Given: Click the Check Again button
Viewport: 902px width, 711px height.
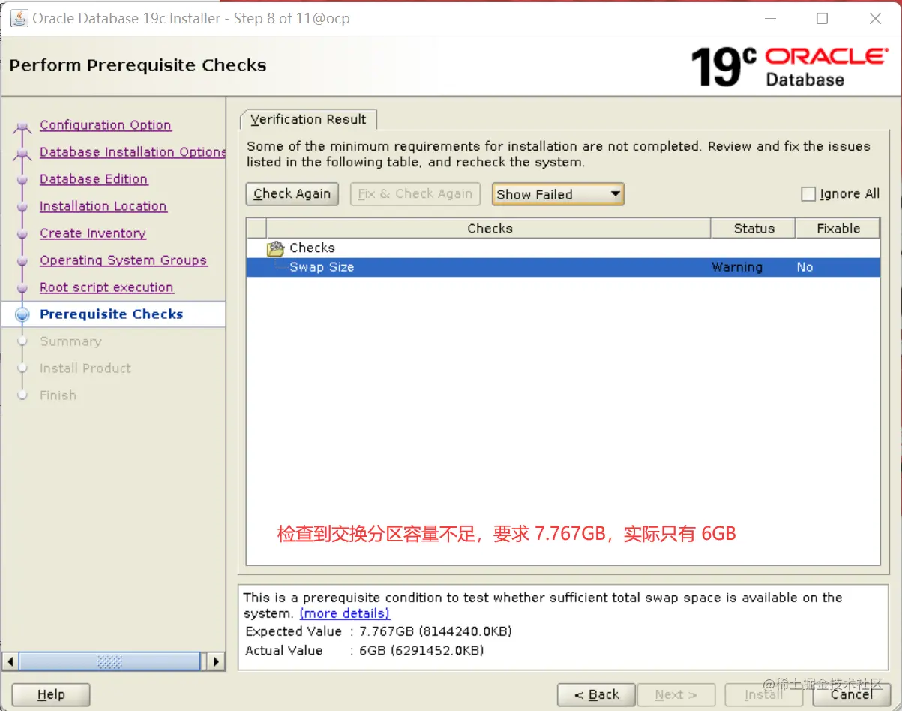Looking at the screenshot, I should click(292, 194).
